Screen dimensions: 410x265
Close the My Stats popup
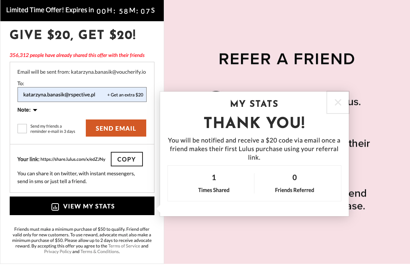click(338, 102)
